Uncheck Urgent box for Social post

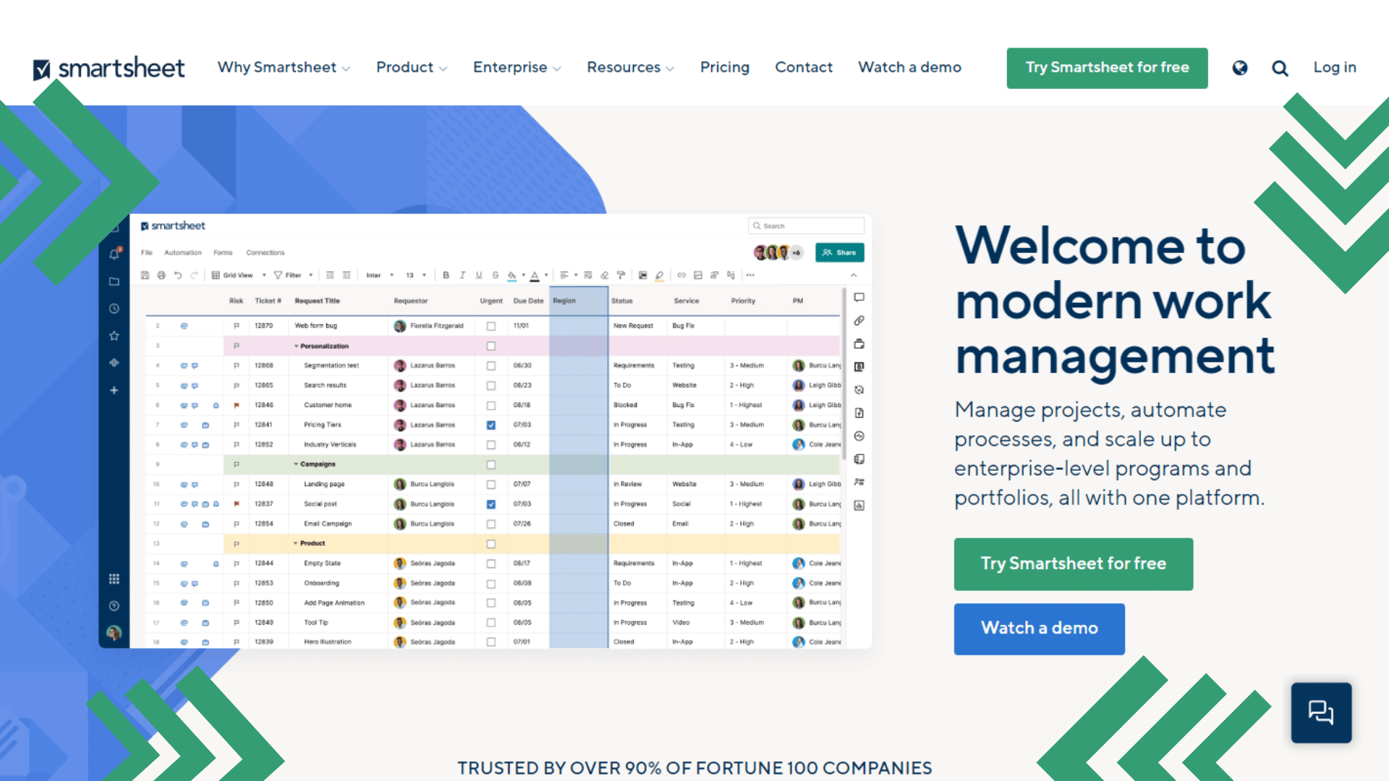click(491, 504)
